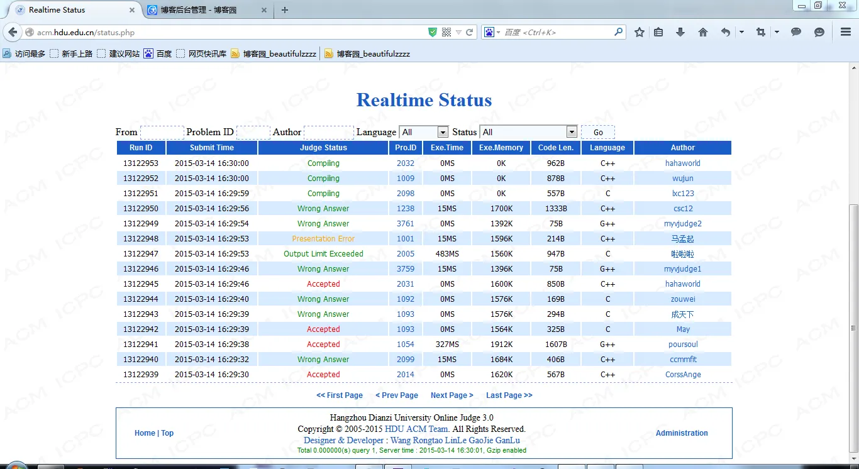
Task: Open problem 2032 link
Action: click(406, 163)
